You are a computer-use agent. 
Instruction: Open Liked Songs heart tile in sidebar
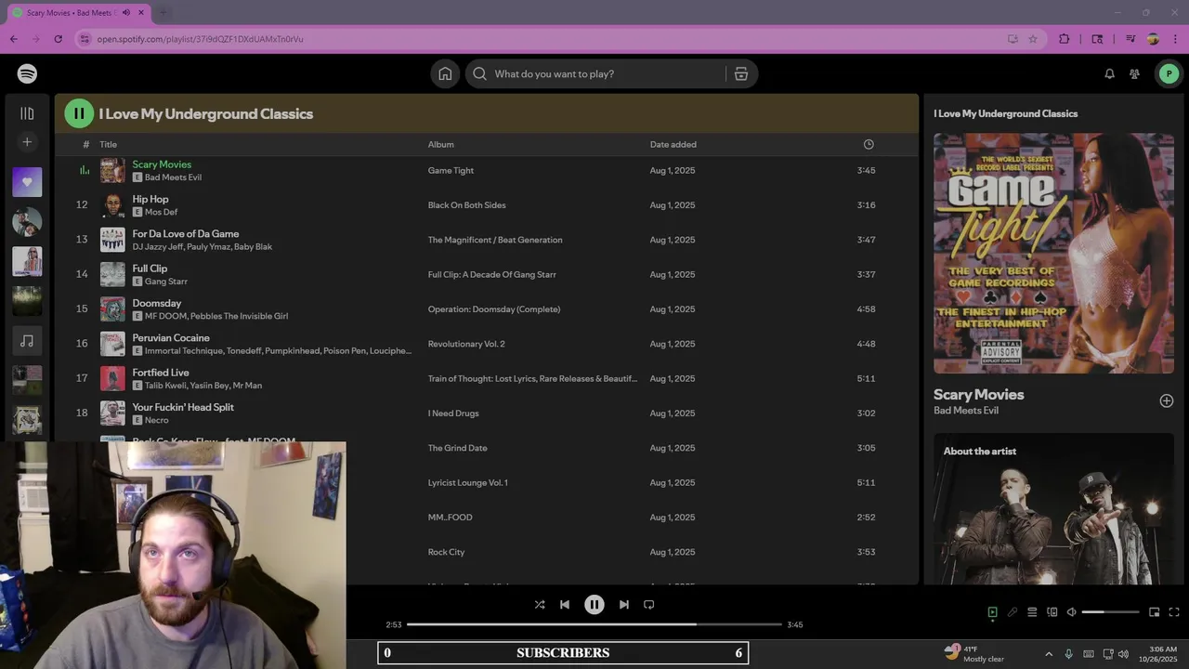point(27,182)
